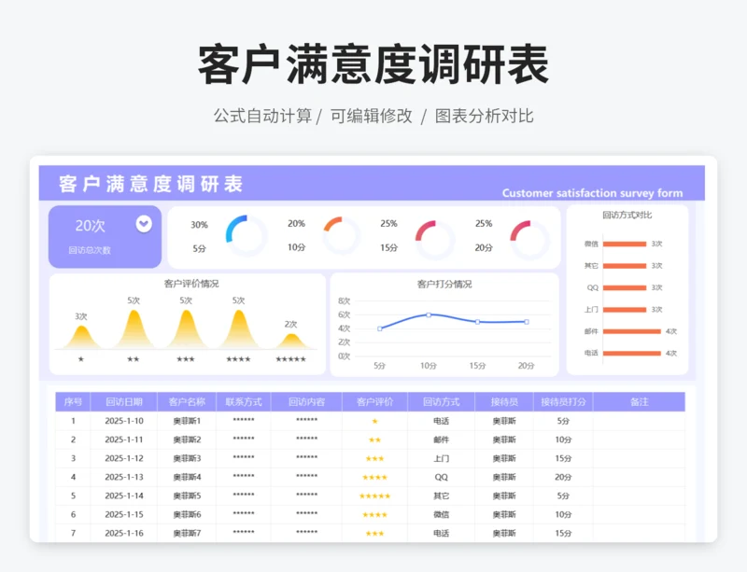Screen dimensions: 747x572
Task: Select the QQ orange bar
Action: 625,287
